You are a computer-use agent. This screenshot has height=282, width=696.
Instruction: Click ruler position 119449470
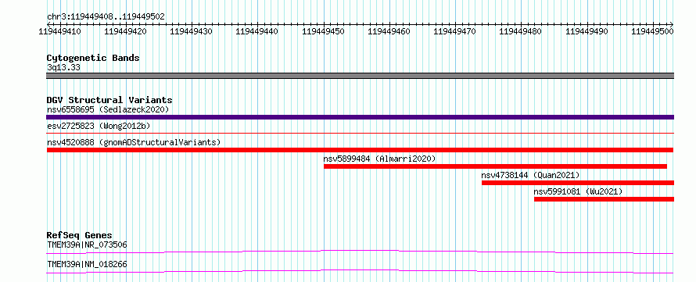click(x=454, y=31)
